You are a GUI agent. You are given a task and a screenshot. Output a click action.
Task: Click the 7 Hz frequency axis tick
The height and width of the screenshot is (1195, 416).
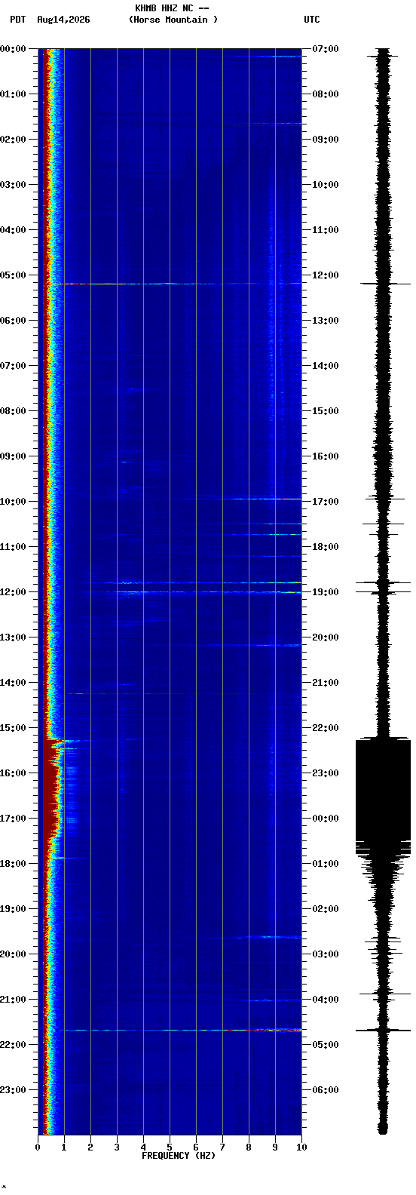point(222,1147)
